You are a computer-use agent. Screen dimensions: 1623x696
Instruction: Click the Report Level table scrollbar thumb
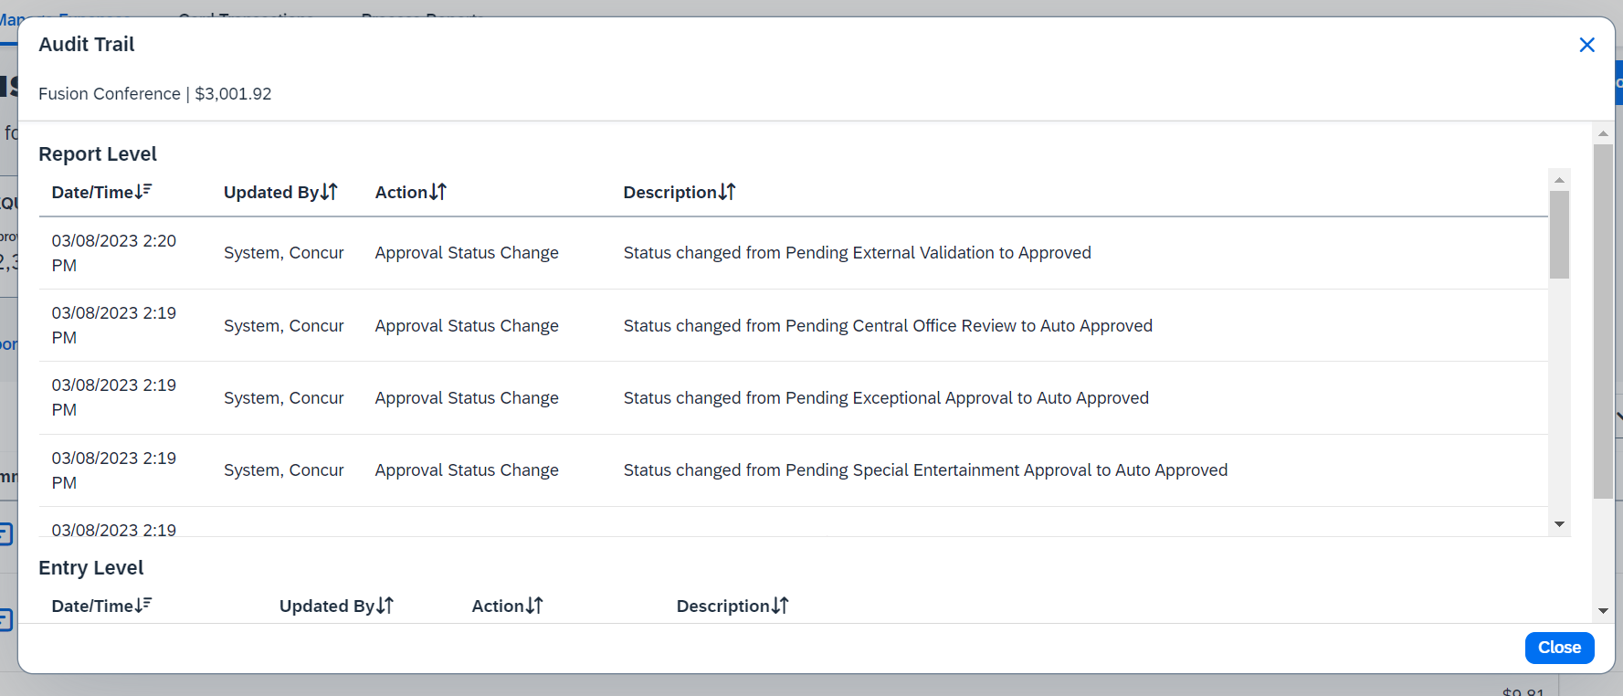pyautogui.click(x=1559, y=234)
